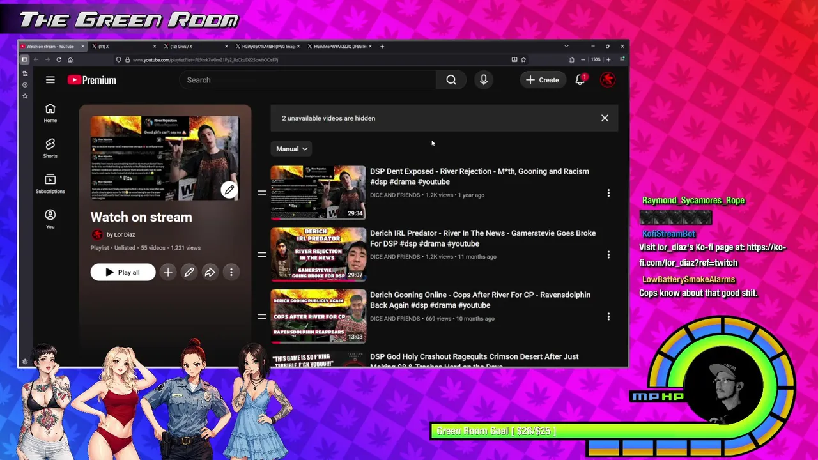Open the Derich IRL Predator video title
Screen dimensions: 818x460
(482, 238)
